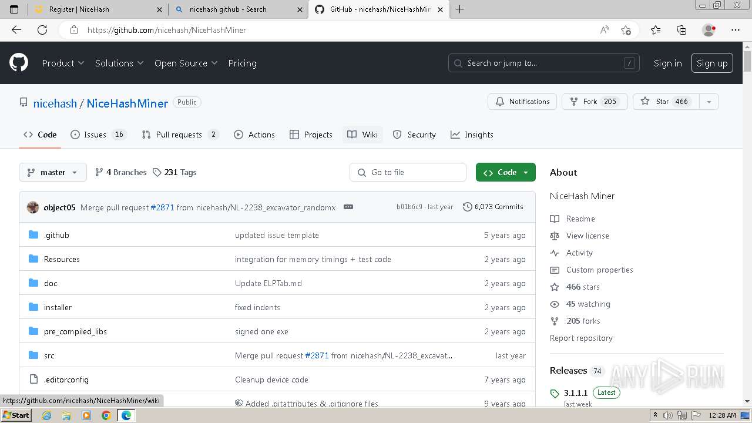
Task: Open the master branch dropdown
Action: [x=53, y=172]
